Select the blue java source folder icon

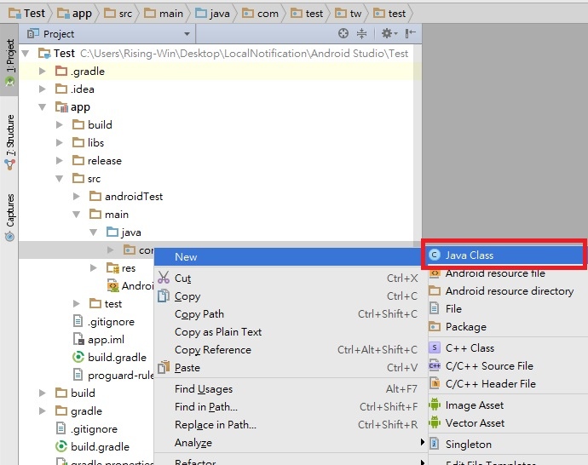(x=112, y=232)
